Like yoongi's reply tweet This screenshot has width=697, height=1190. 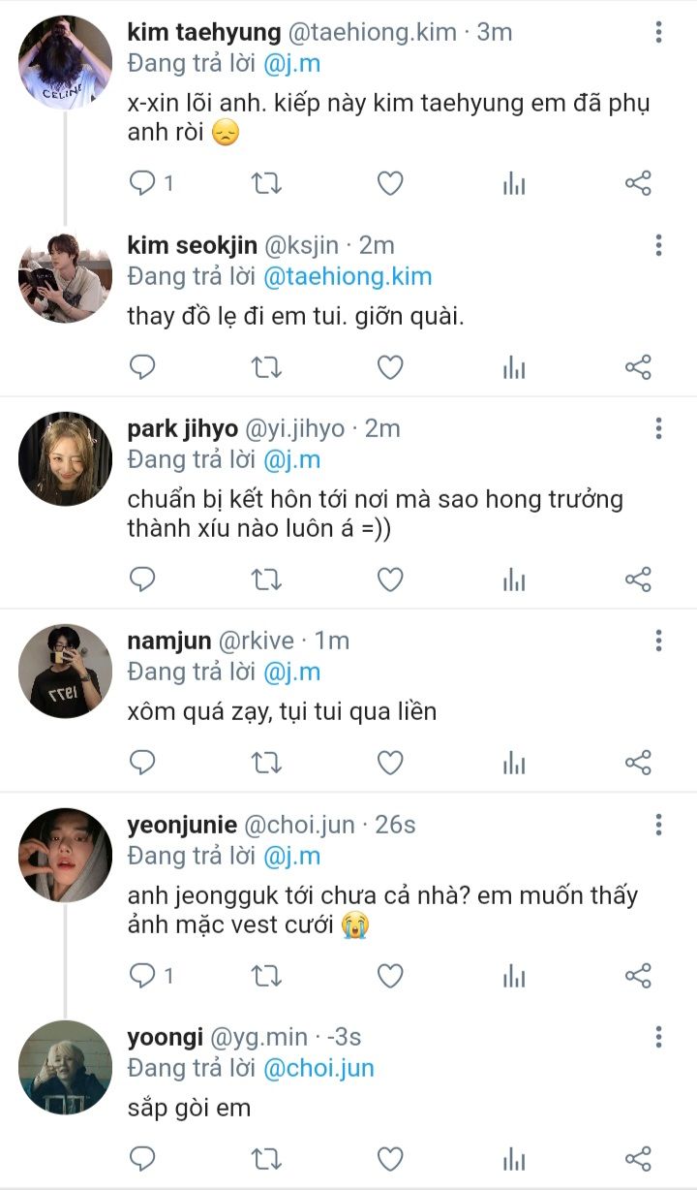[x=390, y=1158]
